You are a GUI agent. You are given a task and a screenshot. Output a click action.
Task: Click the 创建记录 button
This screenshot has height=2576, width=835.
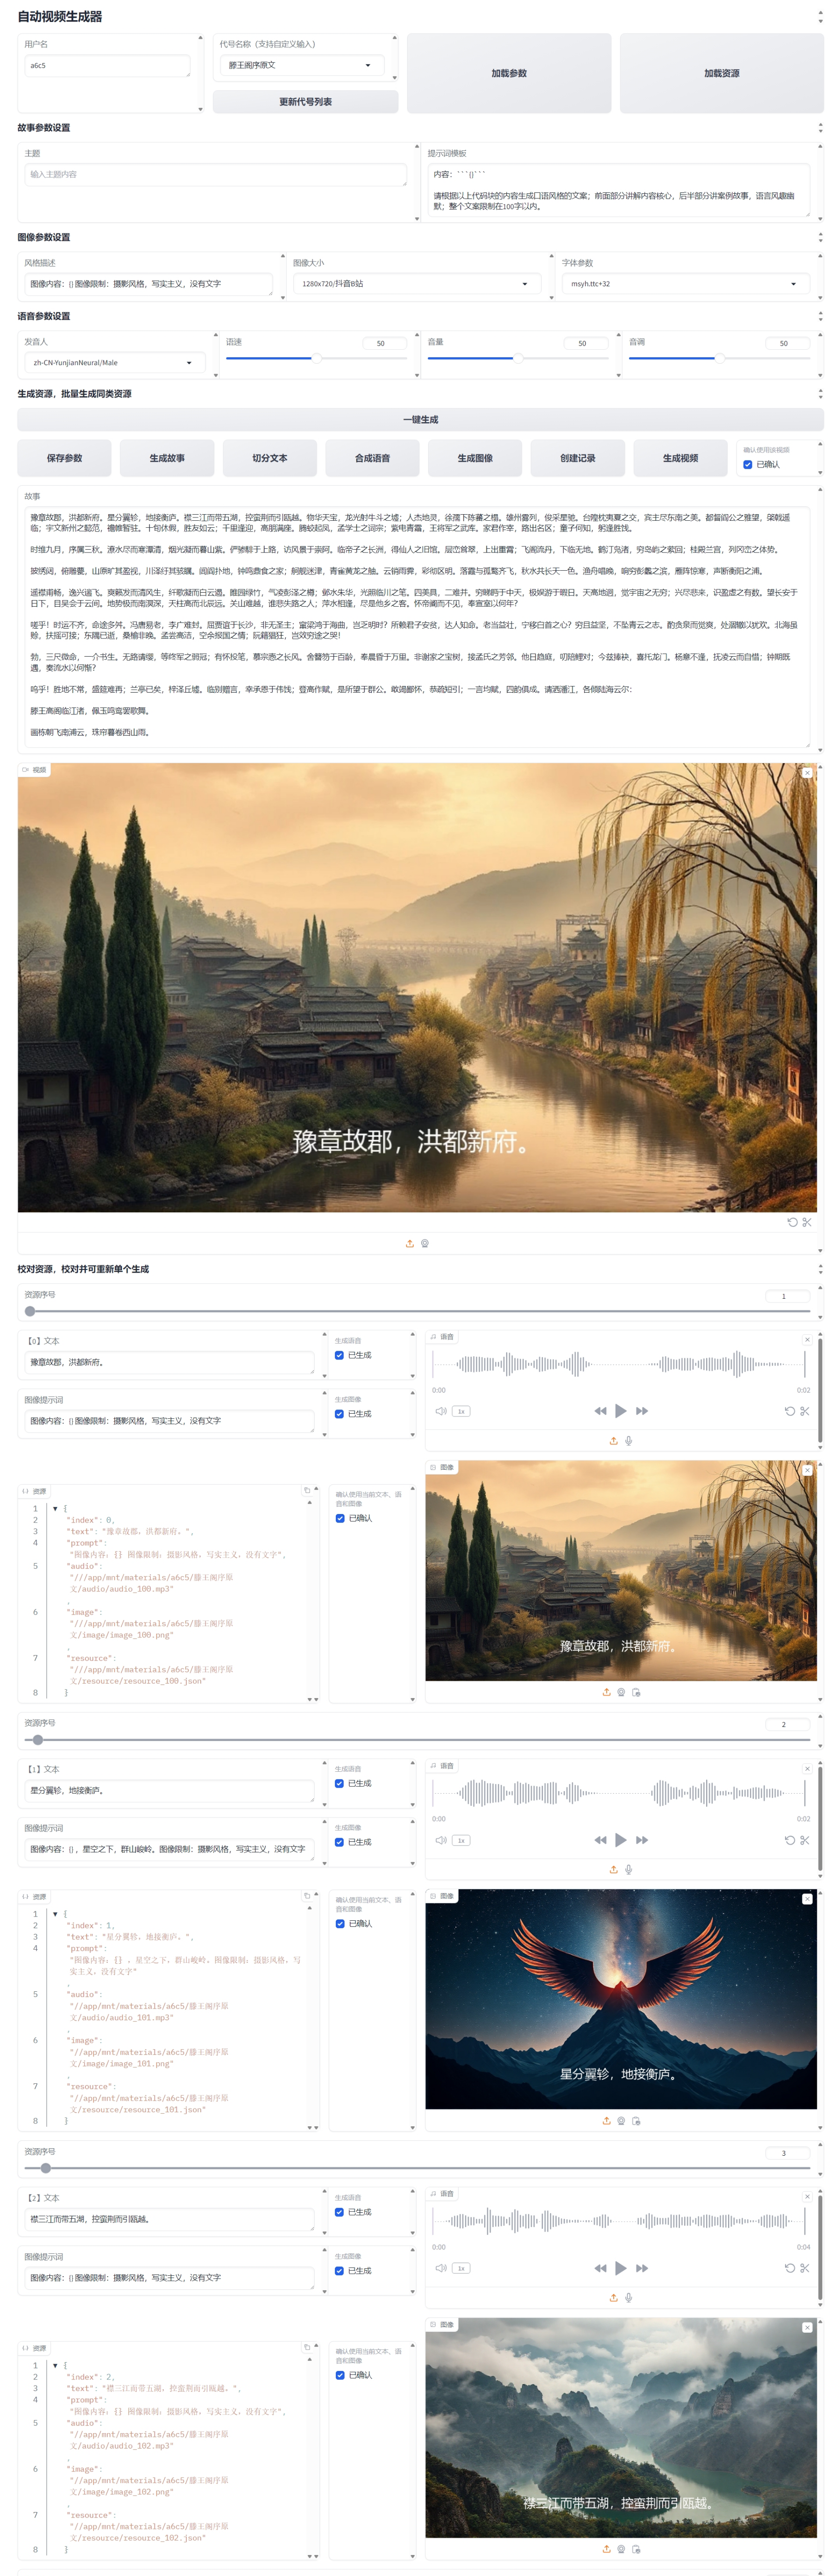coord(578,458)
